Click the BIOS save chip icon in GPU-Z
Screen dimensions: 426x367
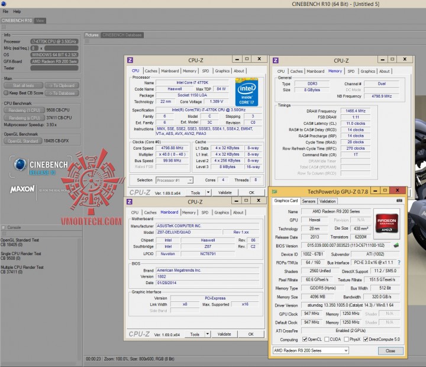pos(396,246)
